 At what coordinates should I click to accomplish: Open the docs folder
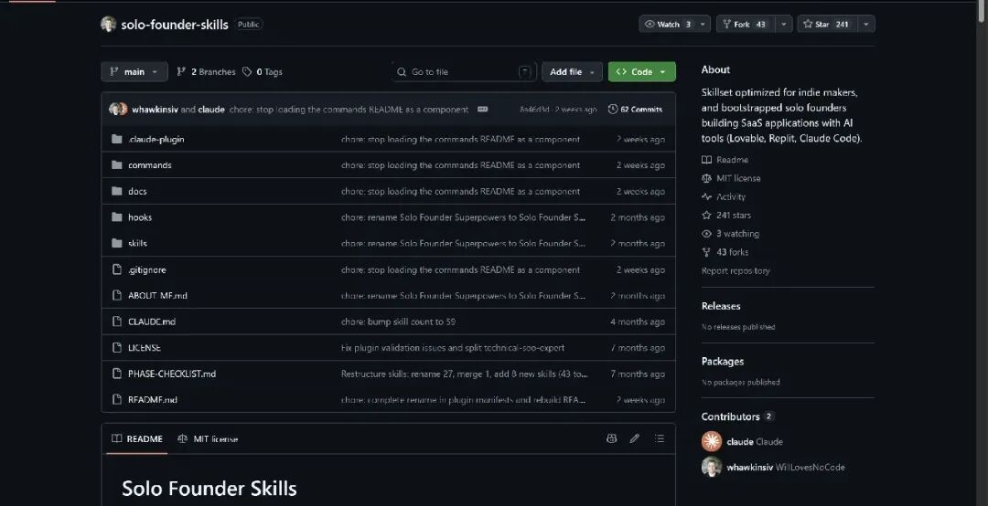point(137,191)
